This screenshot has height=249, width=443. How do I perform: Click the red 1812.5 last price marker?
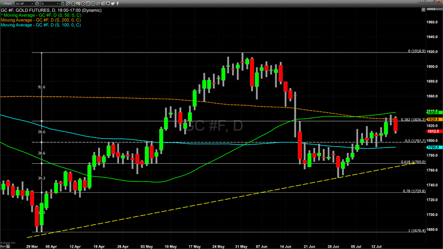click(x=433, y=131)
